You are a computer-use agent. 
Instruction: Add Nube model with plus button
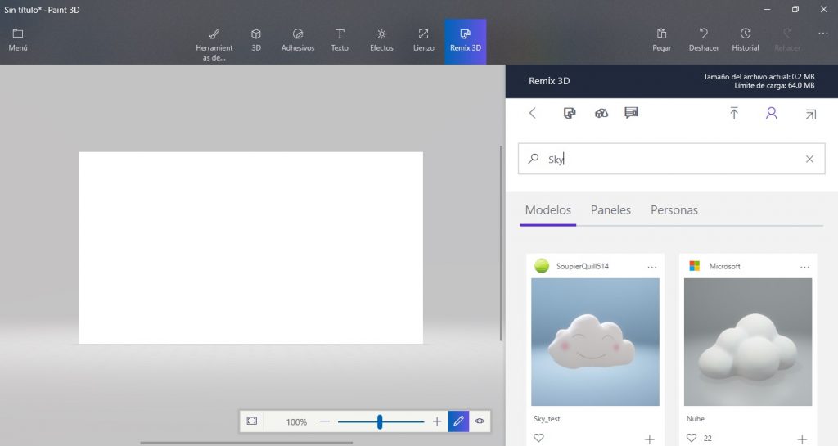pyautogui.click(x=802, y=439)
